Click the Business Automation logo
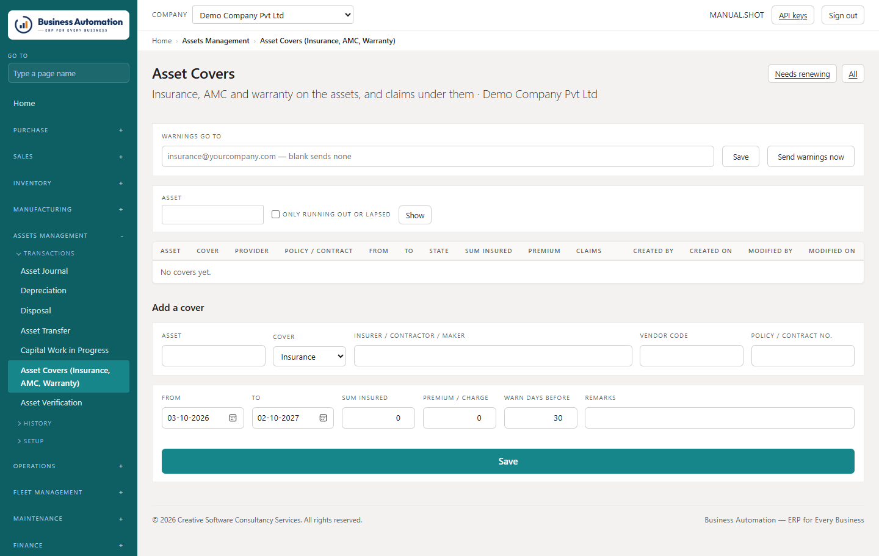Viewport: 879px width, 556px height. click(68, 25)
